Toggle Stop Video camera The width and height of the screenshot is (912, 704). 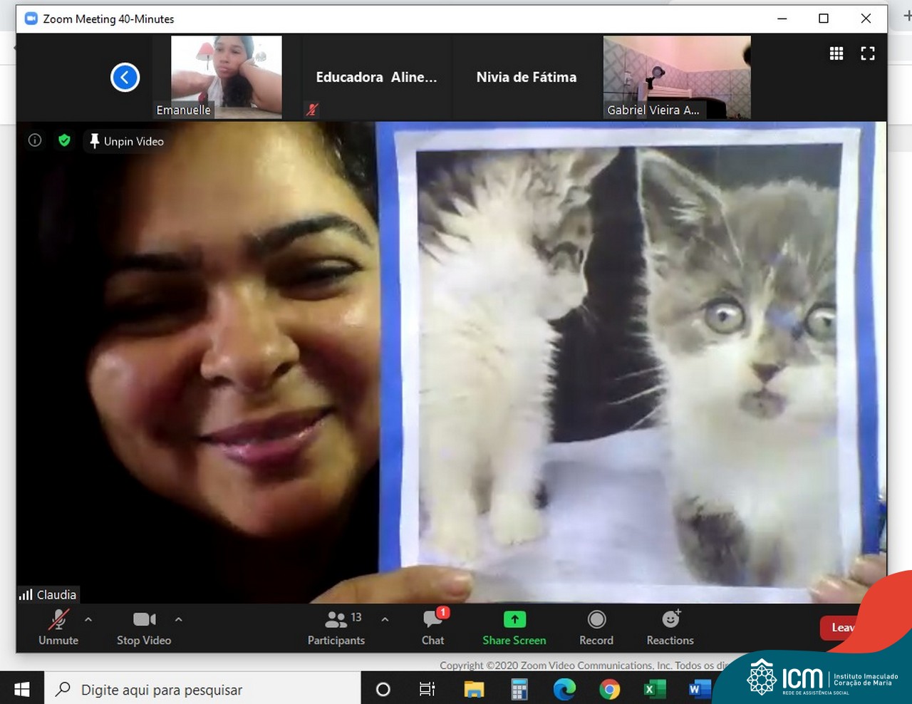click(144, 627)
